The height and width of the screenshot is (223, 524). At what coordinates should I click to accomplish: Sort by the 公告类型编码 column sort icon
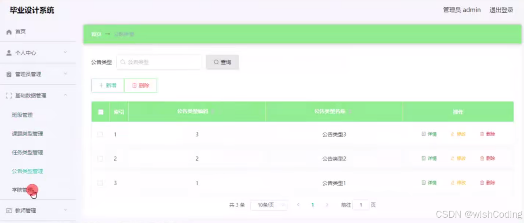pos(213,112)
